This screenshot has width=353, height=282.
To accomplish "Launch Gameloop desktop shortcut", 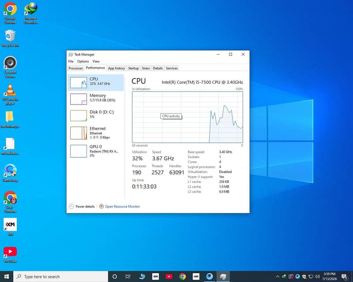I will [10, 173].
